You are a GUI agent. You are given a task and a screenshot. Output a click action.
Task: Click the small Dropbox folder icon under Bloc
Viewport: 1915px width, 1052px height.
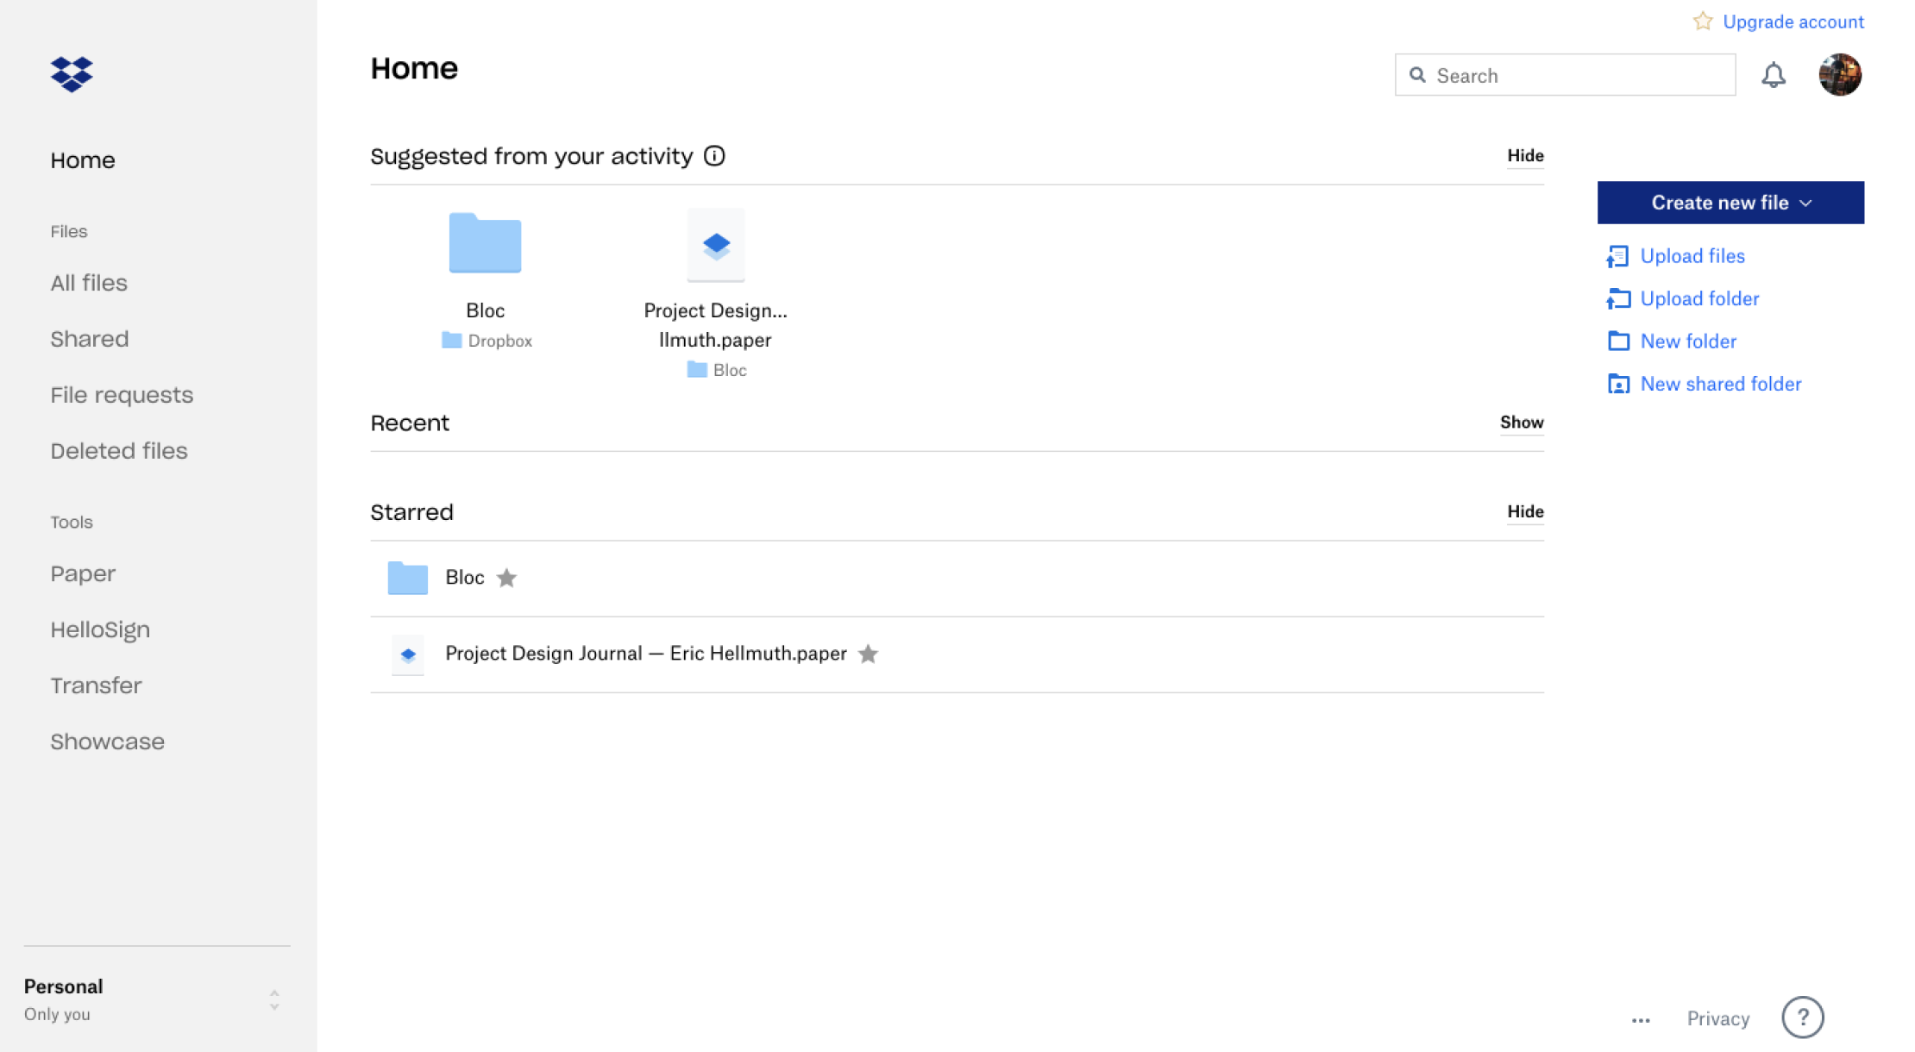pyautogui.click(x=451, y=341)
